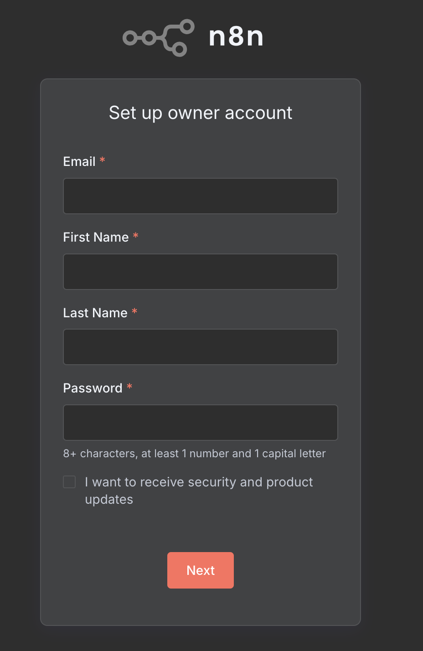Click empty form area above Next button

click(201, 529)
